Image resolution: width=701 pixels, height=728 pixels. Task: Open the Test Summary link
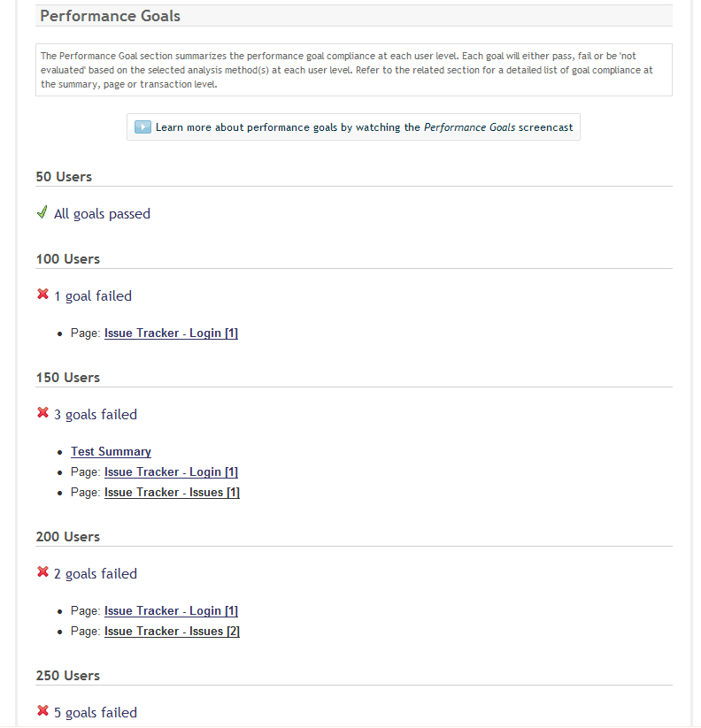click(x=111, y=451)
